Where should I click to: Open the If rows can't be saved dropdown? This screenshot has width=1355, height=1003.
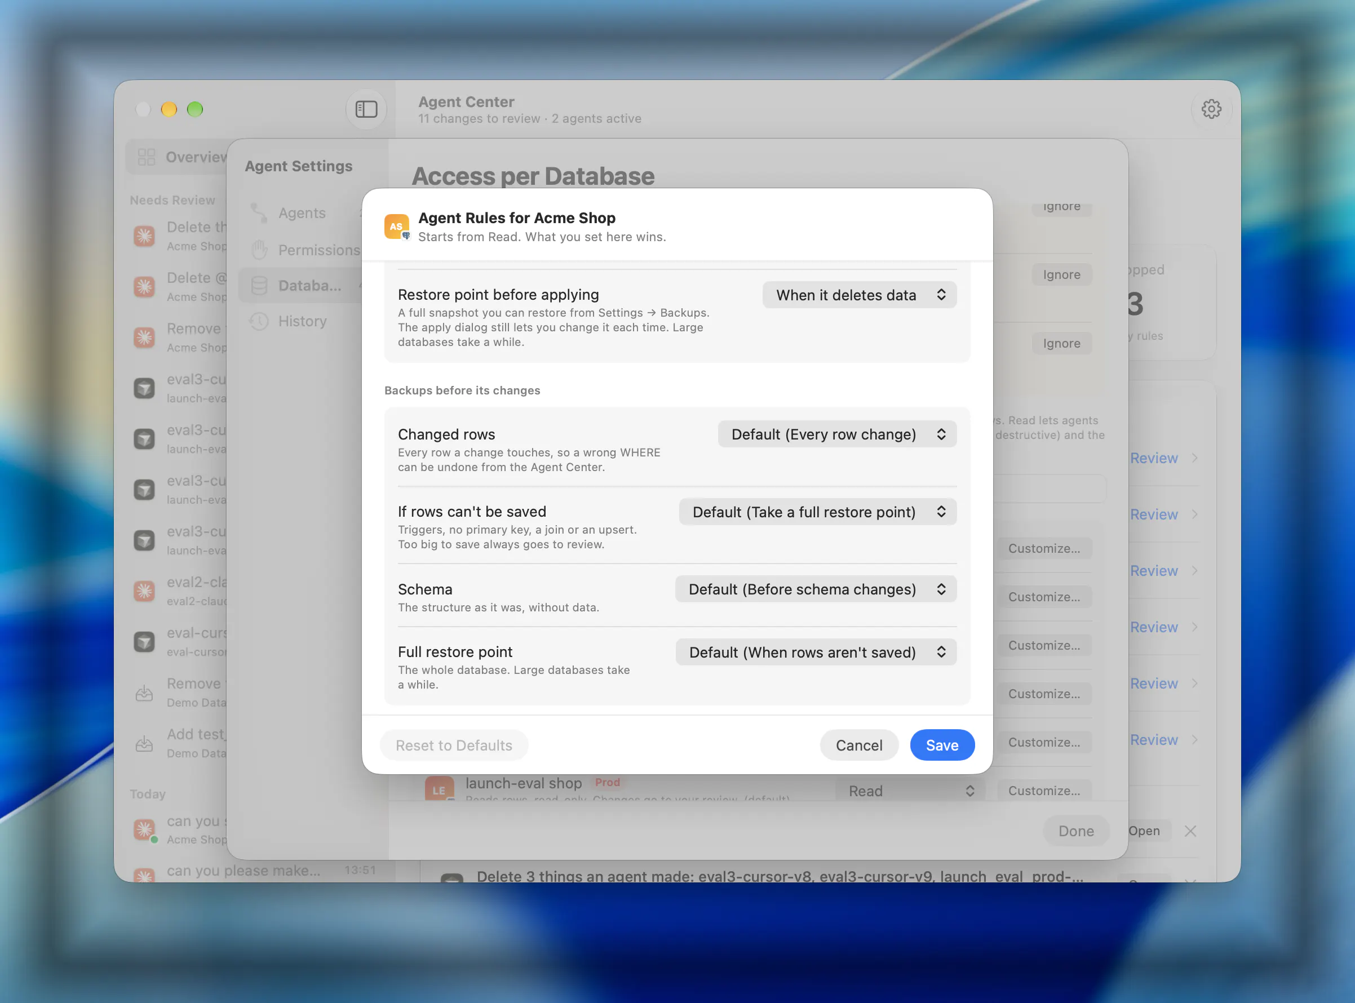pyautogui.click(x=817, y=512)
